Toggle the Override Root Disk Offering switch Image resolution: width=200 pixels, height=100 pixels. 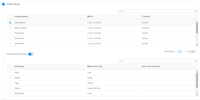[31, 54]
